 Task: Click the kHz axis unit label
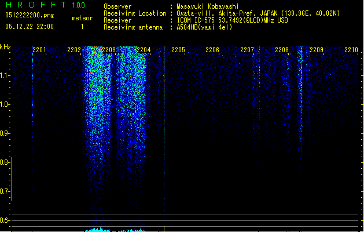(x=5, y=47)
